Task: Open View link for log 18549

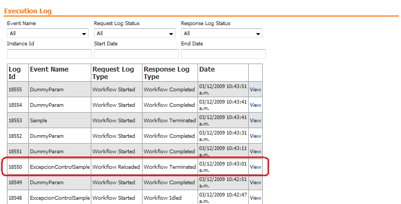Action: [255, 183]
